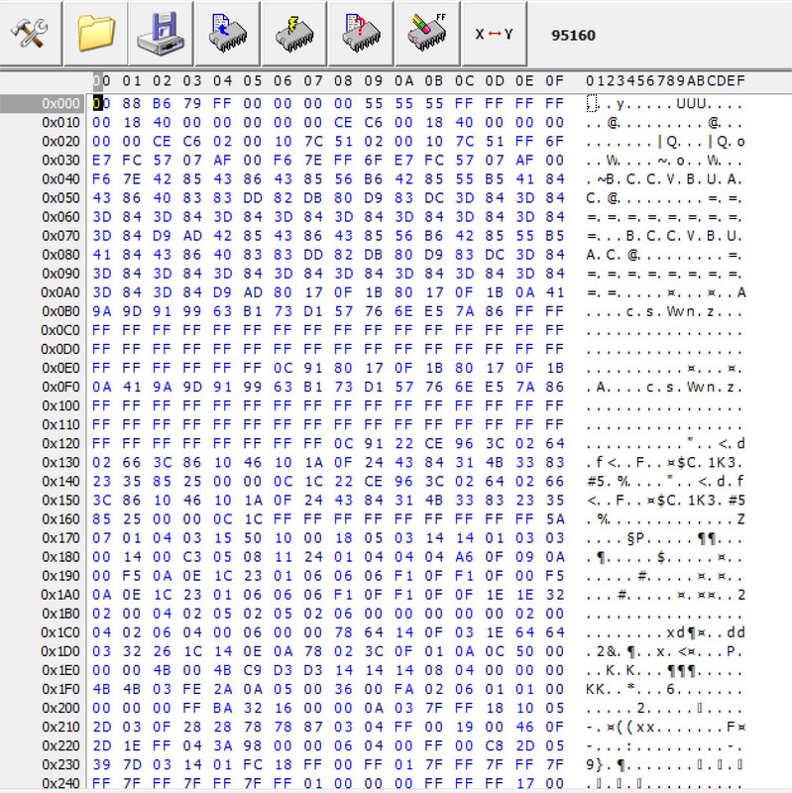792x793 pixels.
Task: Select the row address 0x0C0
Action: tap(60, 330)
